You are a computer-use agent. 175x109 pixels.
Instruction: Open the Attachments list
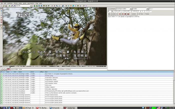point(57,6)
